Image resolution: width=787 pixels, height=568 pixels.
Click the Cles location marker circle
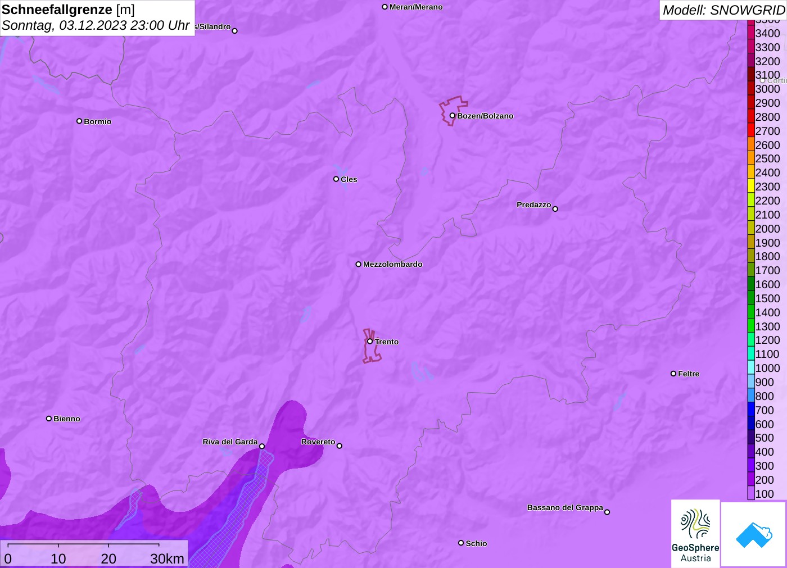pyautogui.click(x=336, y=179)
